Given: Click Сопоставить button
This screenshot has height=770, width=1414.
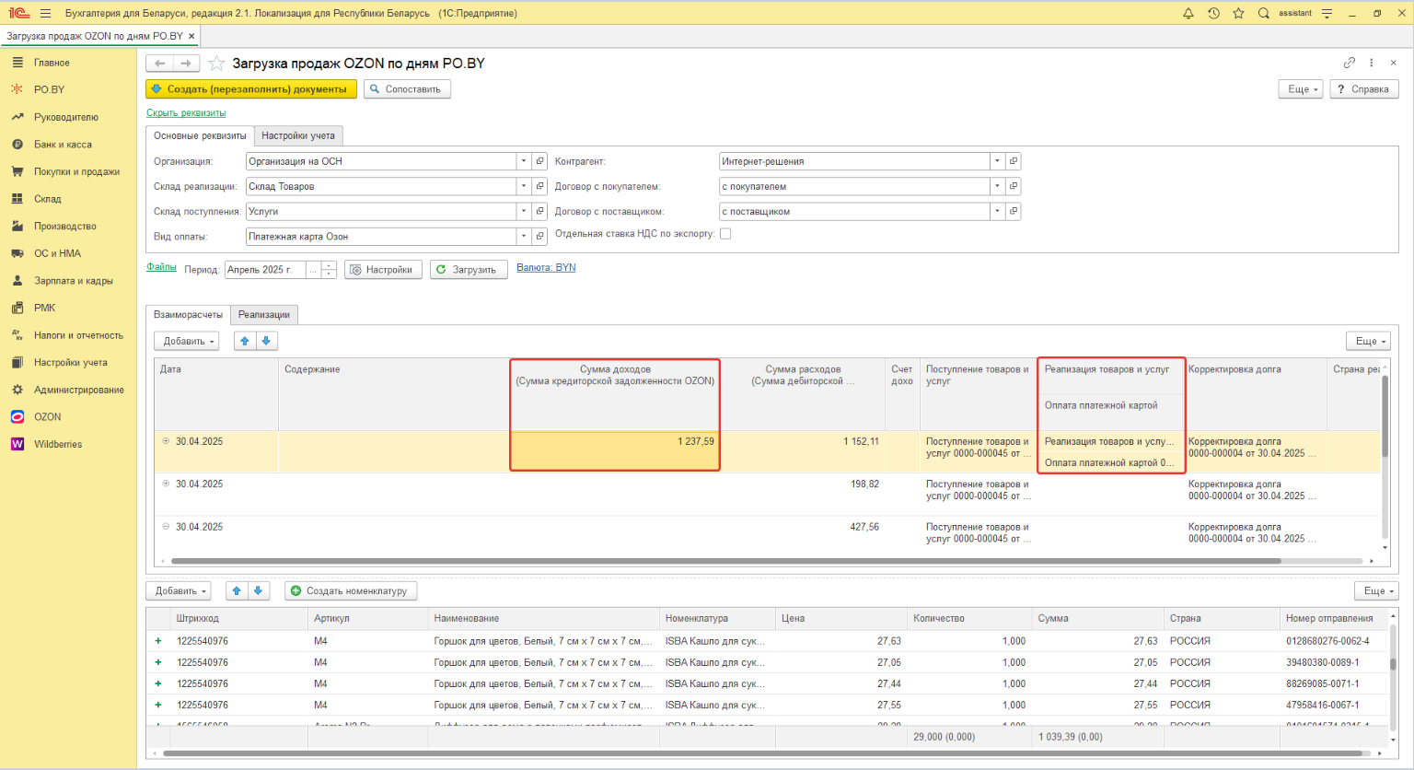Looking at the screenshot, I should (407, 89).
